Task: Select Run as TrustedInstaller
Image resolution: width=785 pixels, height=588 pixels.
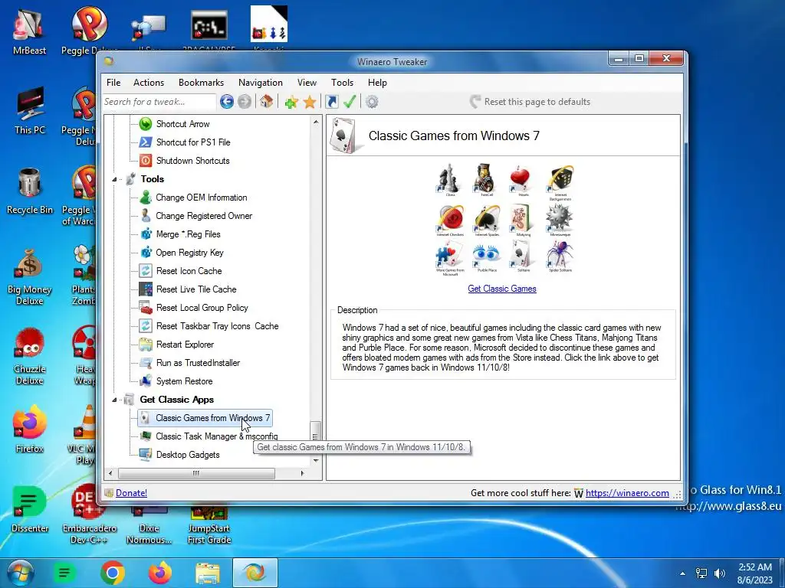Action: coord(198,362)
